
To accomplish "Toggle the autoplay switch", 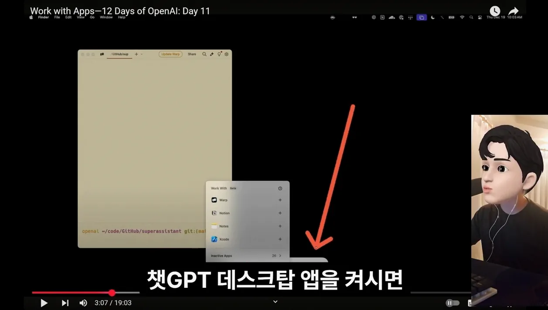I will coord(453,303).
